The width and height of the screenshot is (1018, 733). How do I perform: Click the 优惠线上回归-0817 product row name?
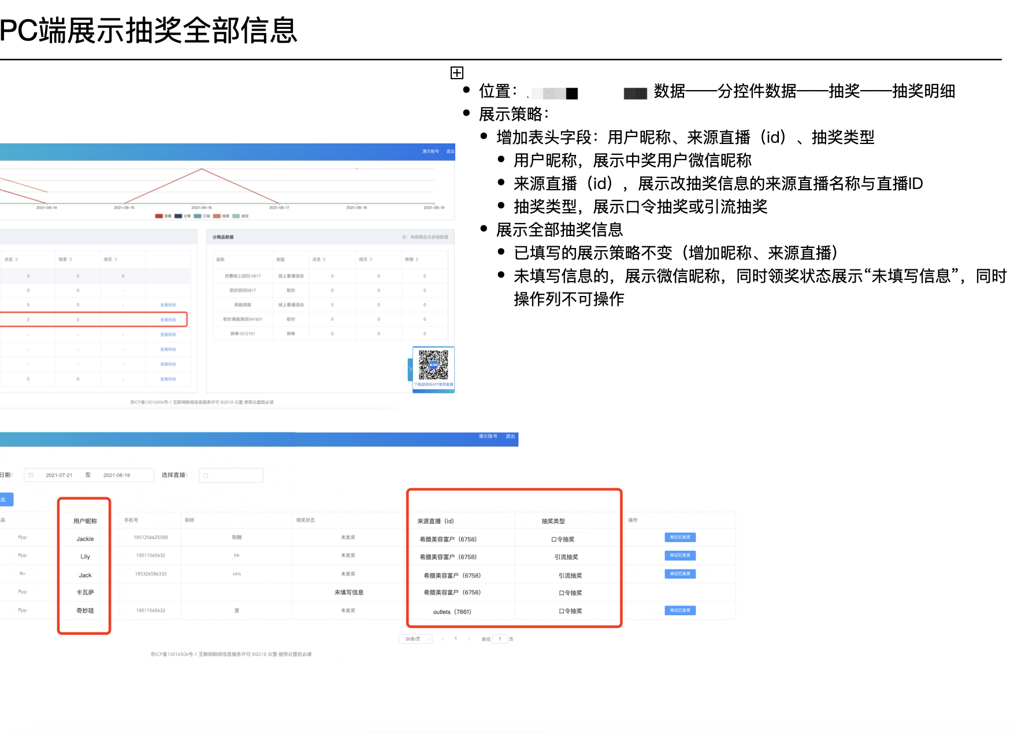pyautogui.click(x=243, y=276)
